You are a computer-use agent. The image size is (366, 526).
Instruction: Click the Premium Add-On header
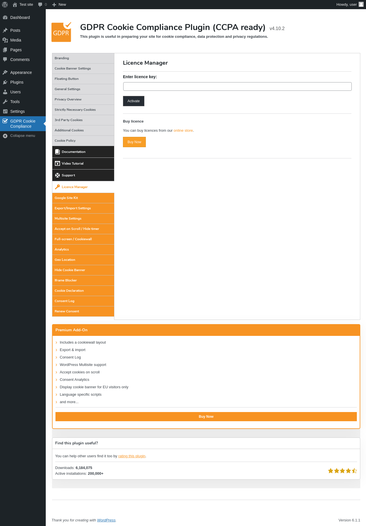206,330
